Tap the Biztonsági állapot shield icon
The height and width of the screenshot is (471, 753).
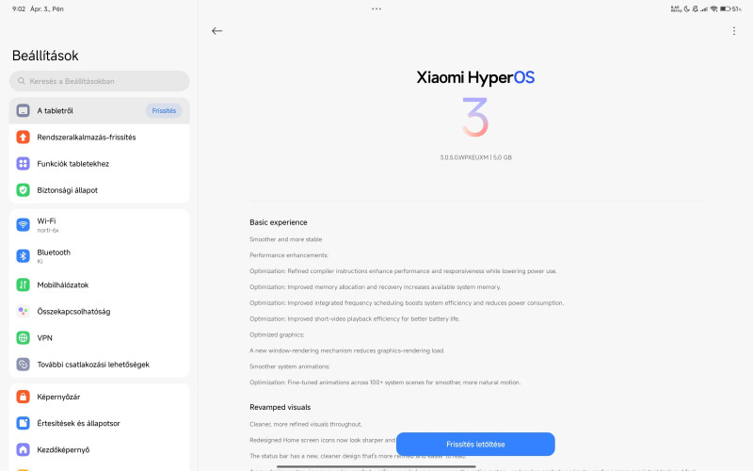coord(23,190)
